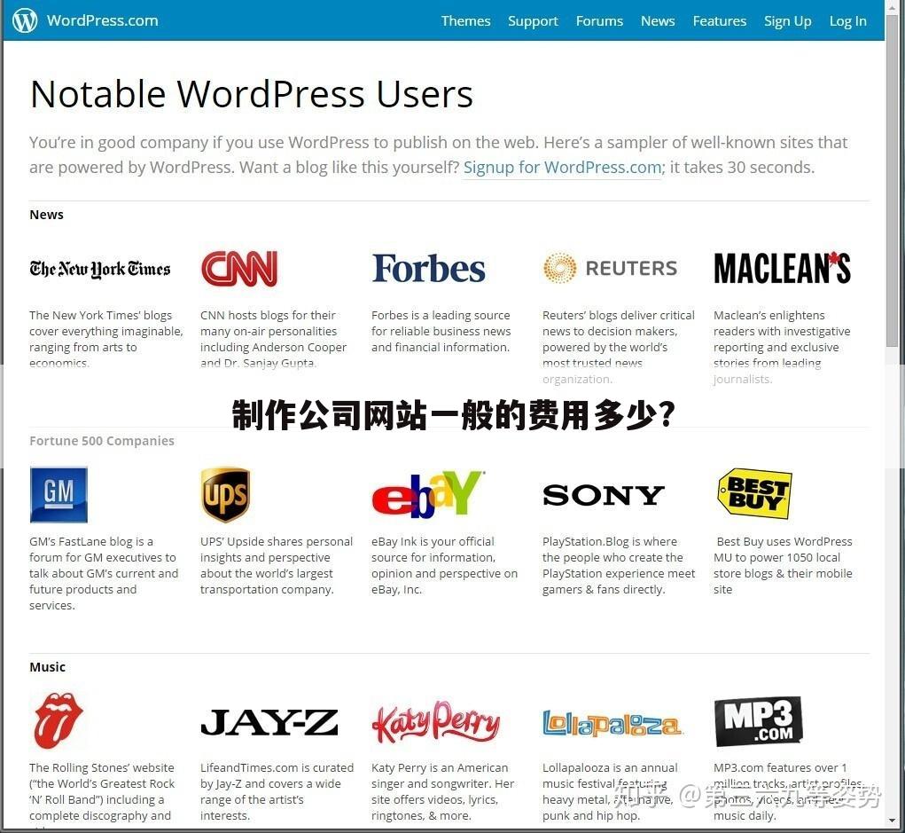Click the Sony logo
Viewport: 905px width, 833px height.
coord(603,494)
